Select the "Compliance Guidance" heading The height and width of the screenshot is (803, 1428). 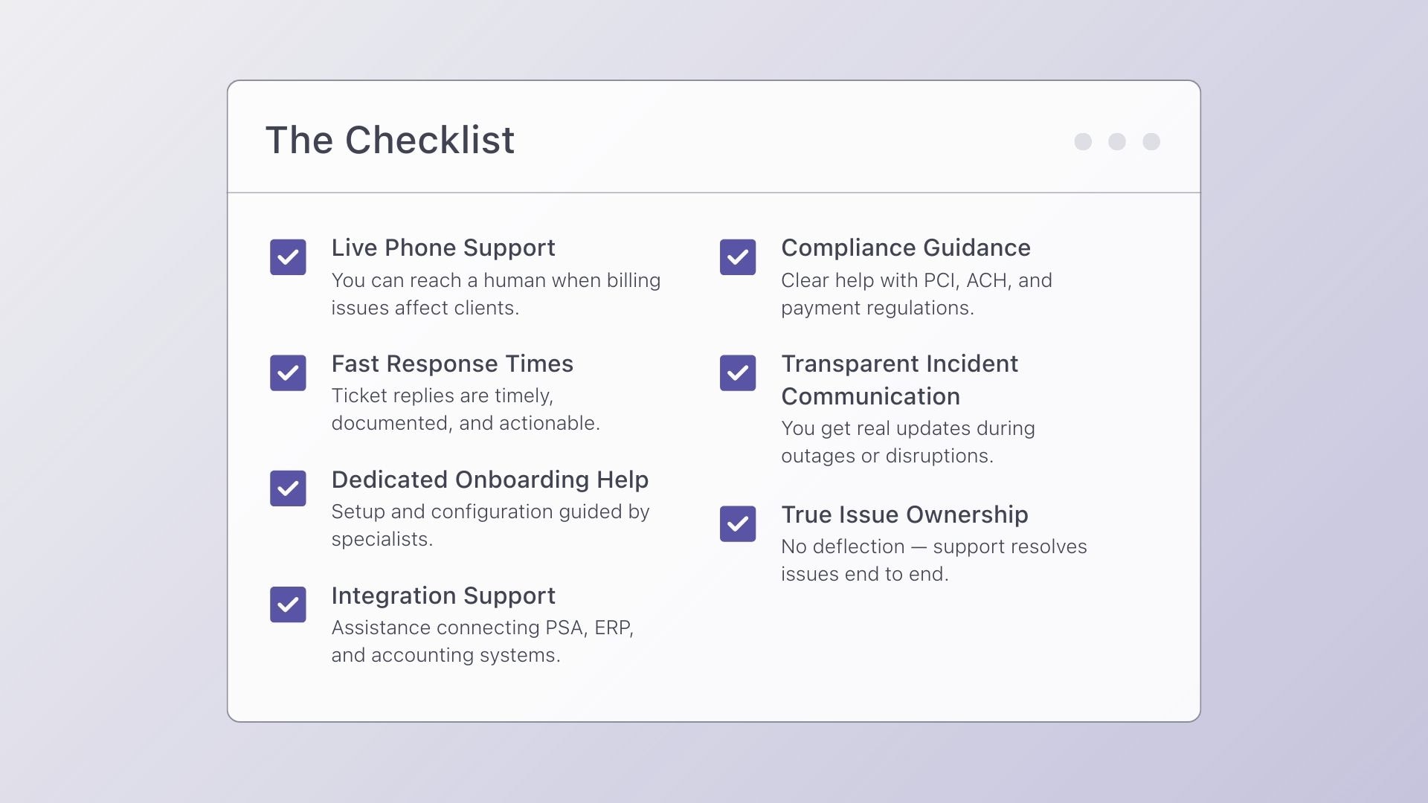(x=906, y=248)
